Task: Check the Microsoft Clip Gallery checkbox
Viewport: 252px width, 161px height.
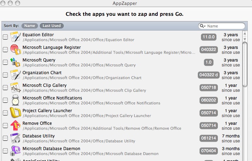Action: 5,88
